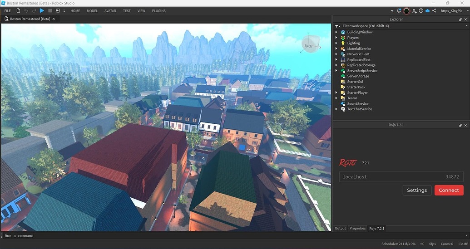The image size is (470, 249).
Task: Open notifications bell
Action: coord(399,11)
